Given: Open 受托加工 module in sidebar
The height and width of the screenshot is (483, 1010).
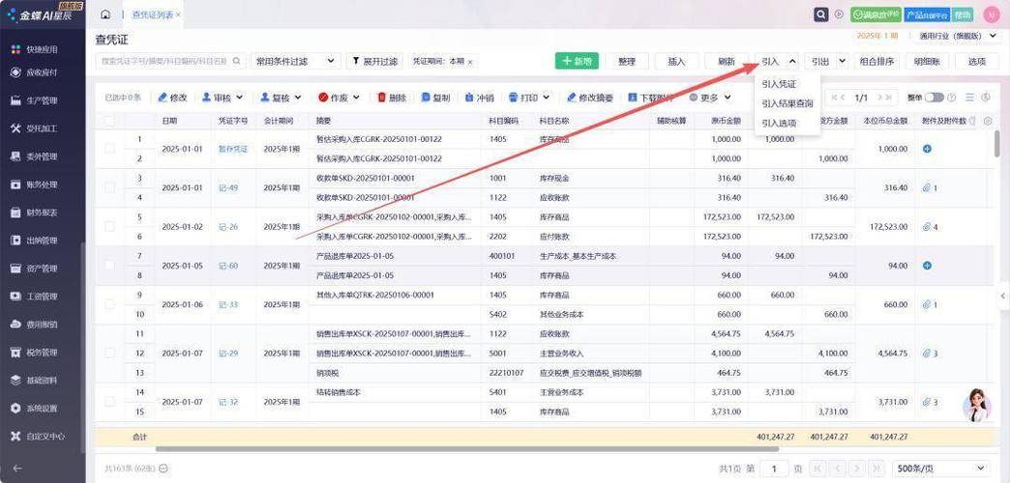Looking at the screenshot, I should click(42, 128).
